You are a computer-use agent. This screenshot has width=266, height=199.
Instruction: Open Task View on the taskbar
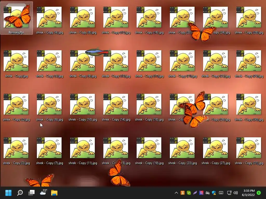click(x=31, y=193)
